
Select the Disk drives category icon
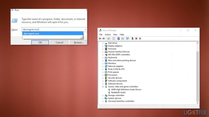(x=106, y=43)
